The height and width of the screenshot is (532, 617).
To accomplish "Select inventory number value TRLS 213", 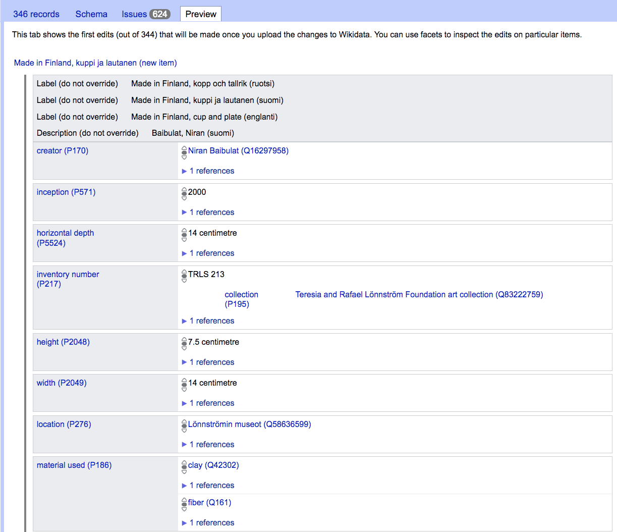I will (206, 275).
